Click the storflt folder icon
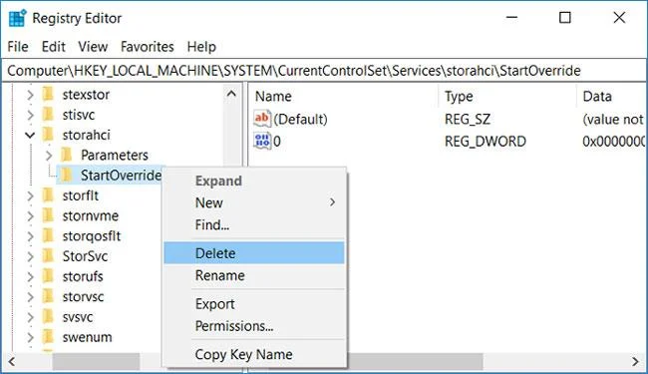Image resolution: width=648 pixels, height=374 pixels. (x=49, y=195)
